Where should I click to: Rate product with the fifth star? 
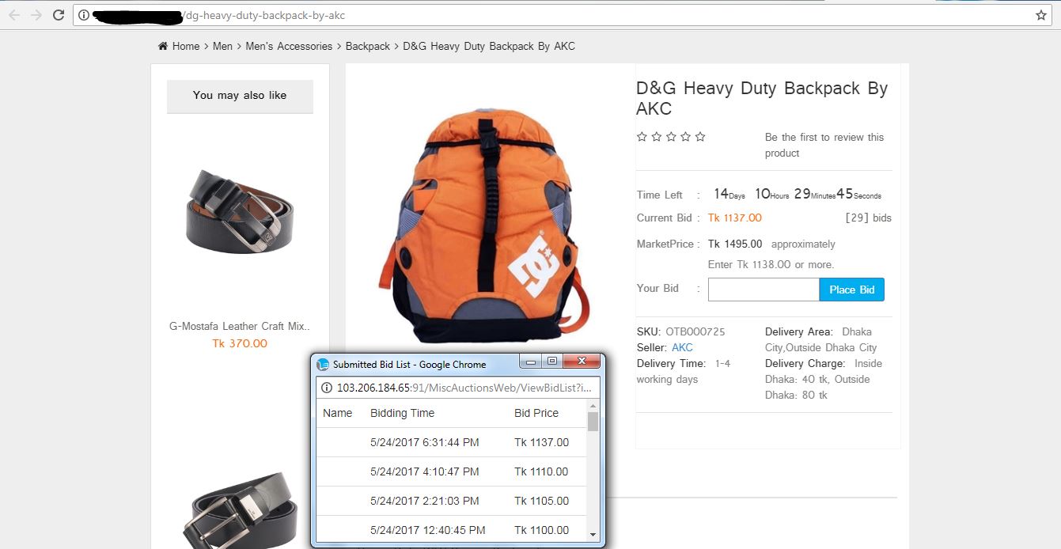pyautogui.click(x=699, y=137)
